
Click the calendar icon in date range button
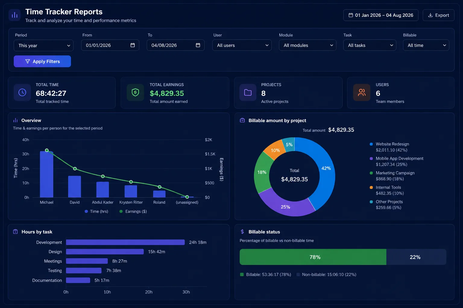tap(351, 15)
